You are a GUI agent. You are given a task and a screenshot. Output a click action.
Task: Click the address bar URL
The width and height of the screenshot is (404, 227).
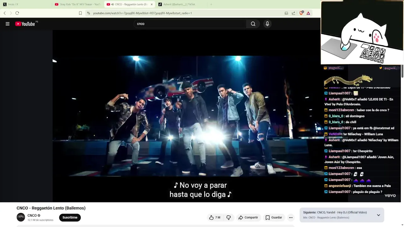pyautogui.click(x=142, y=13)
